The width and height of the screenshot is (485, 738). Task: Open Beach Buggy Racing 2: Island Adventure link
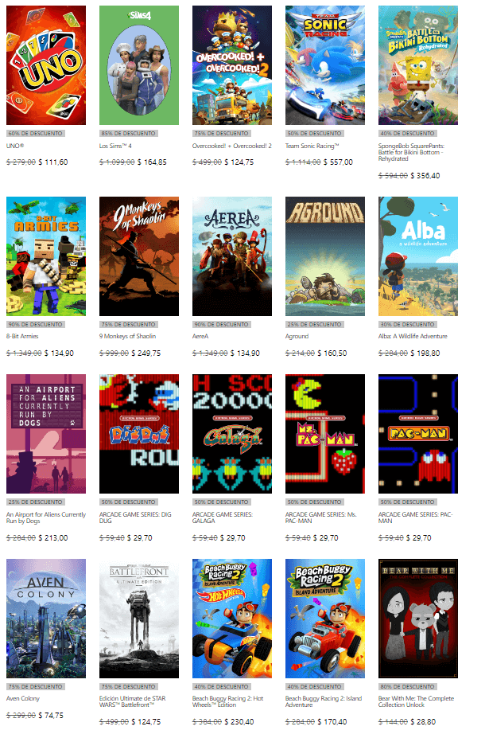324,701
